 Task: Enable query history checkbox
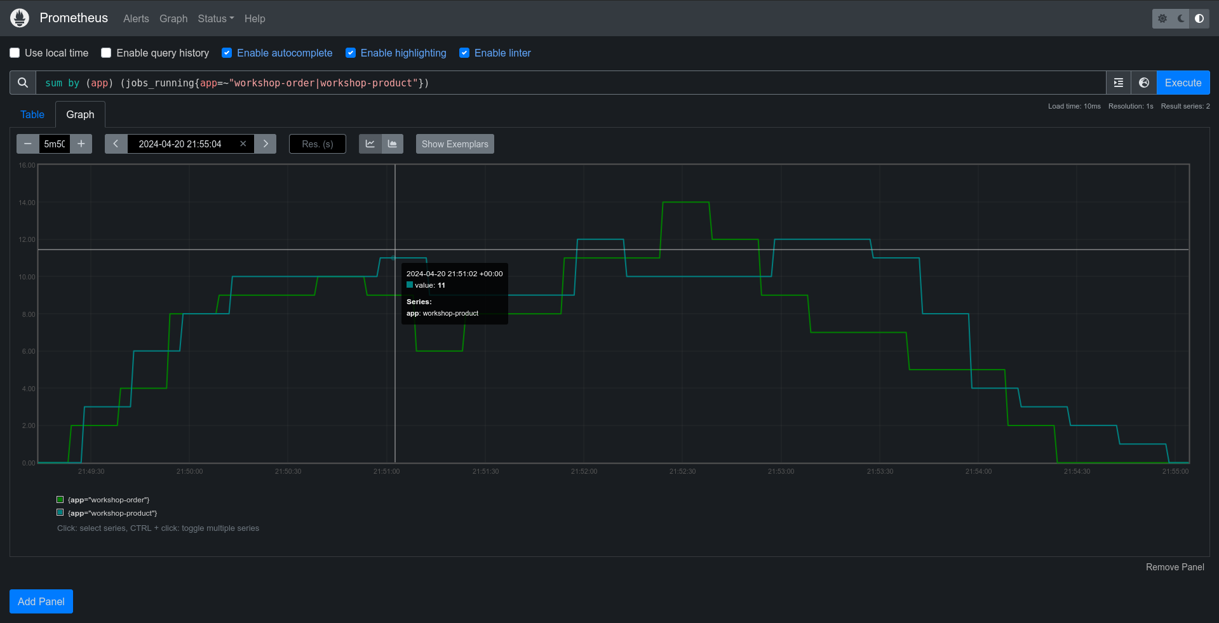coord(106,53)
